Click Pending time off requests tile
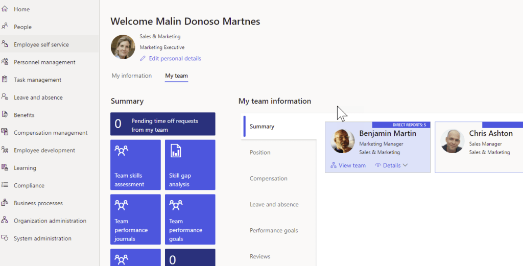This screenshot has width=523, height=266. pos(163,124)
